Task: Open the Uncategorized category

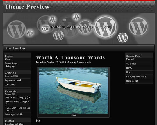Action: (12, 114)
